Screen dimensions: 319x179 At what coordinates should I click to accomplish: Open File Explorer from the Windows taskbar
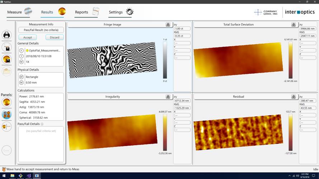[12, 176]
